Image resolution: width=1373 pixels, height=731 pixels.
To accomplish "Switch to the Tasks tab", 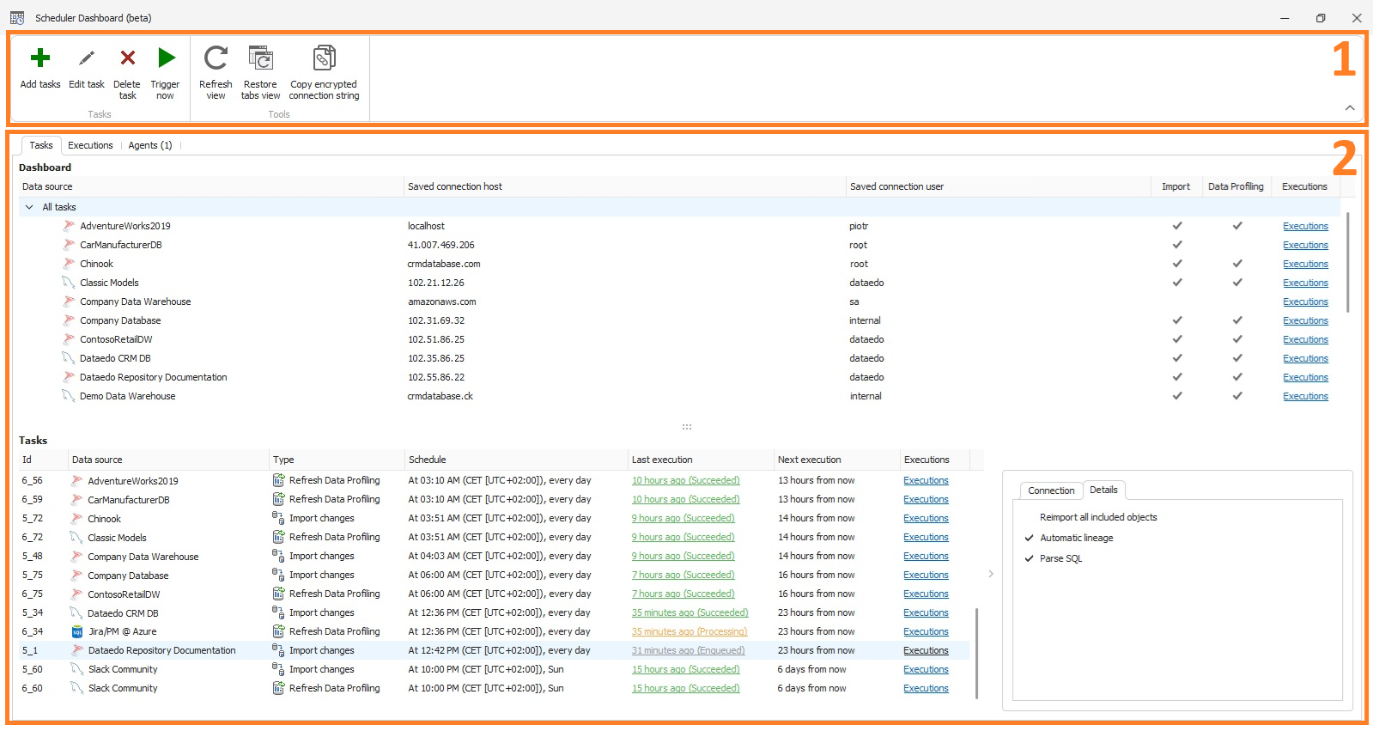I will tap(41, 145).
